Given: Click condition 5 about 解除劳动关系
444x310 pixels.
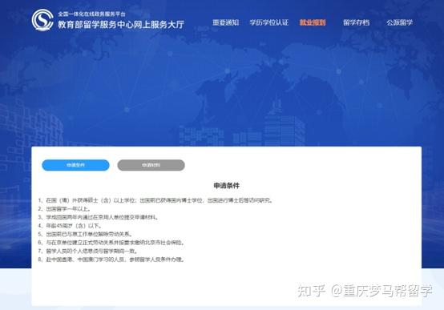Looking at the screenshot, I should click(85, 234).
